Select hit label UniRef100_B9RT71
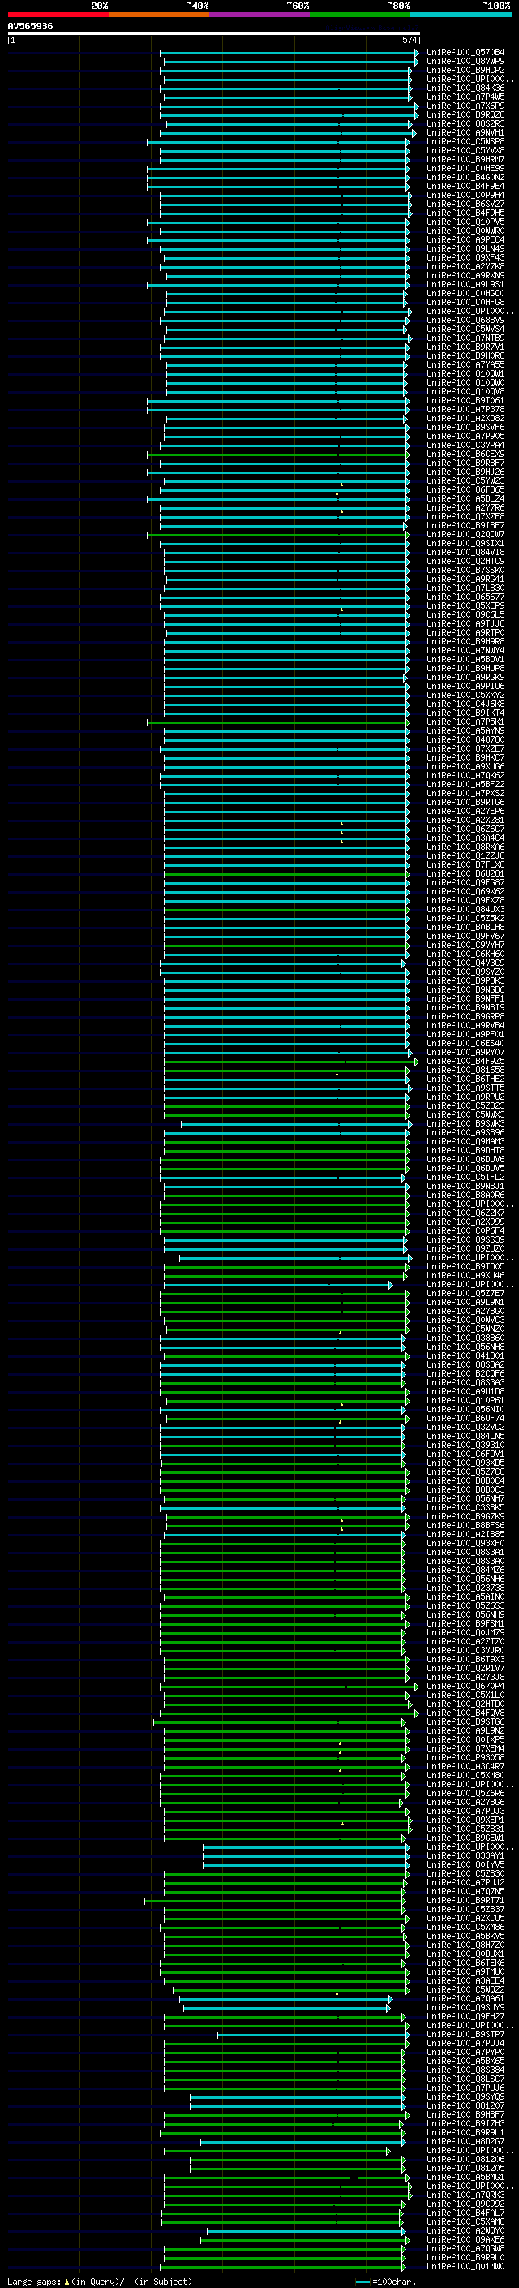 [x=465, y=1900]
